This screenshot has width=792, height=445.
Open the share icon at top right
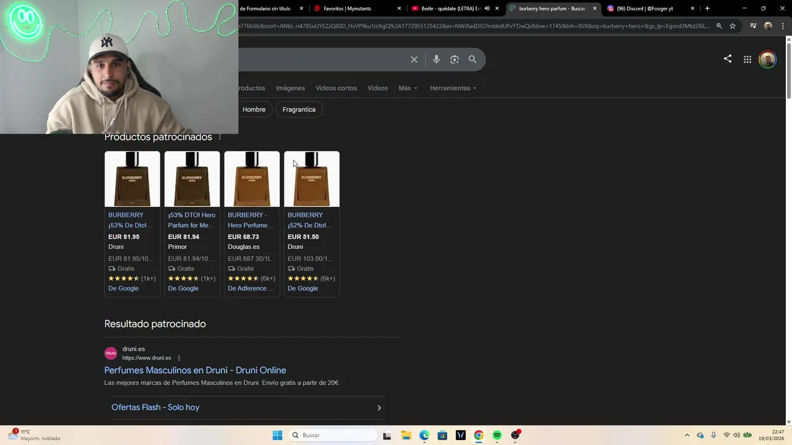(x=728, y=59)
